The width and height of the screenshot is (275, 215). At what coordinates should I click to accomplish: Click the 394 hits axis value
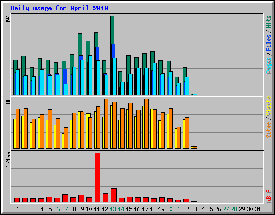pyautogui.click(x=8, y=20)
